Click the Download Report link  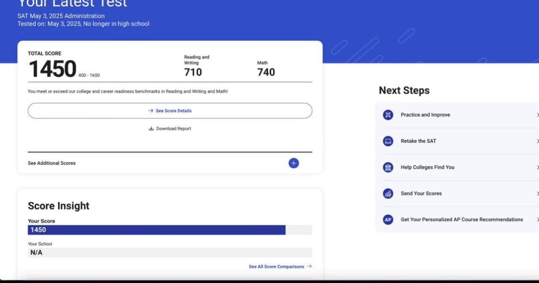pyautogui.click(x=173, y=128)
